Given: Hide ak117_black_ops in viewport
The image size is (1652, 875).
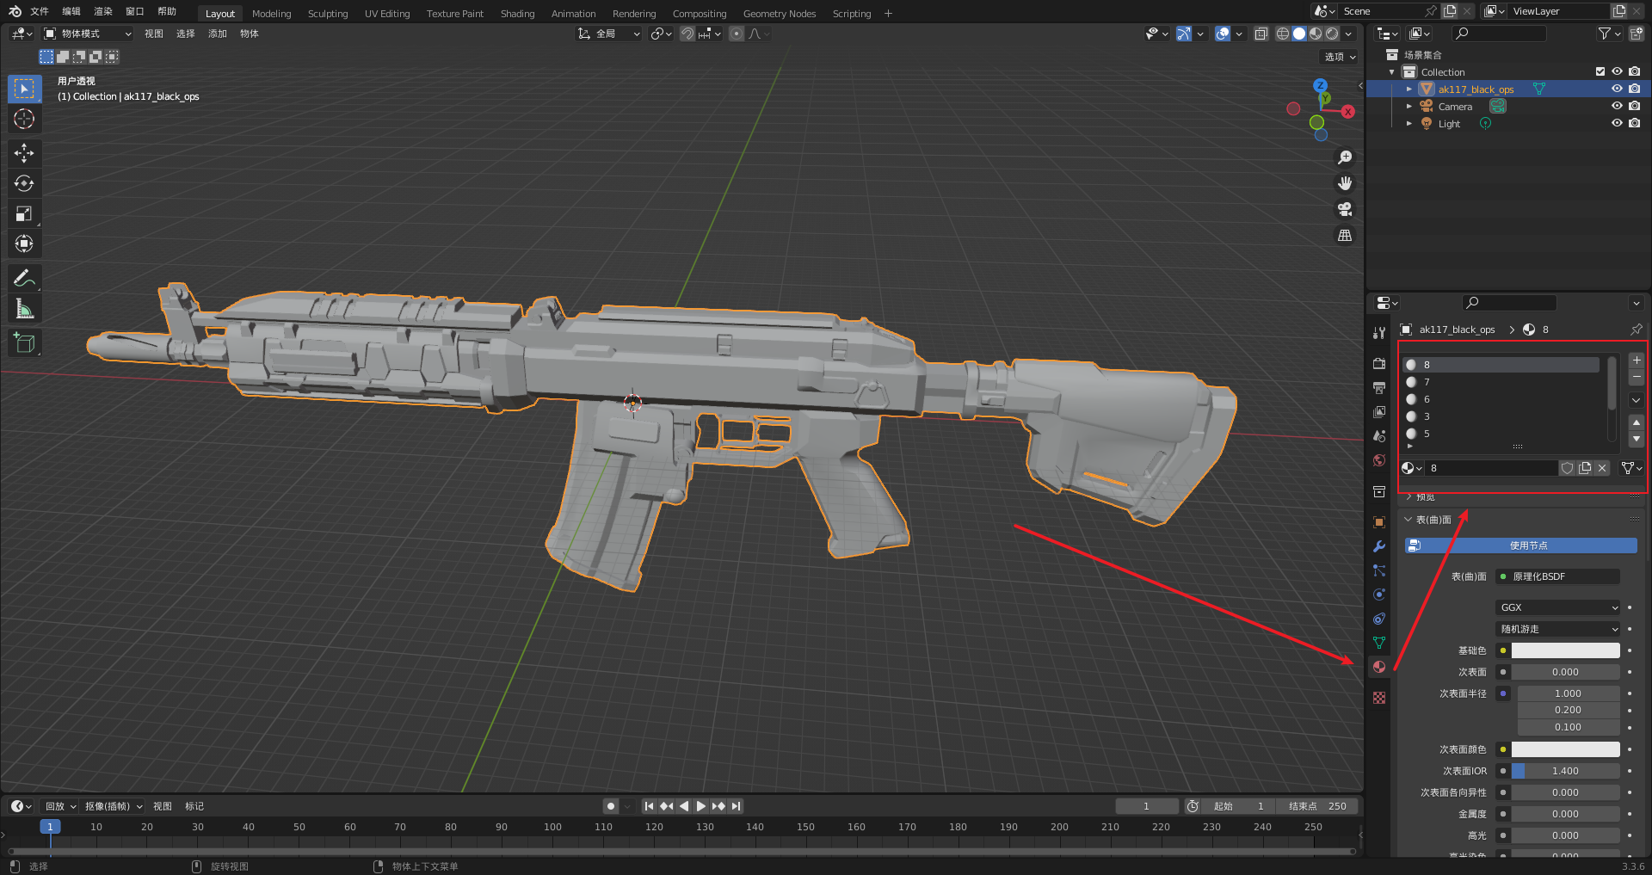Looking at the screenshot, I should pos(1617,89).
